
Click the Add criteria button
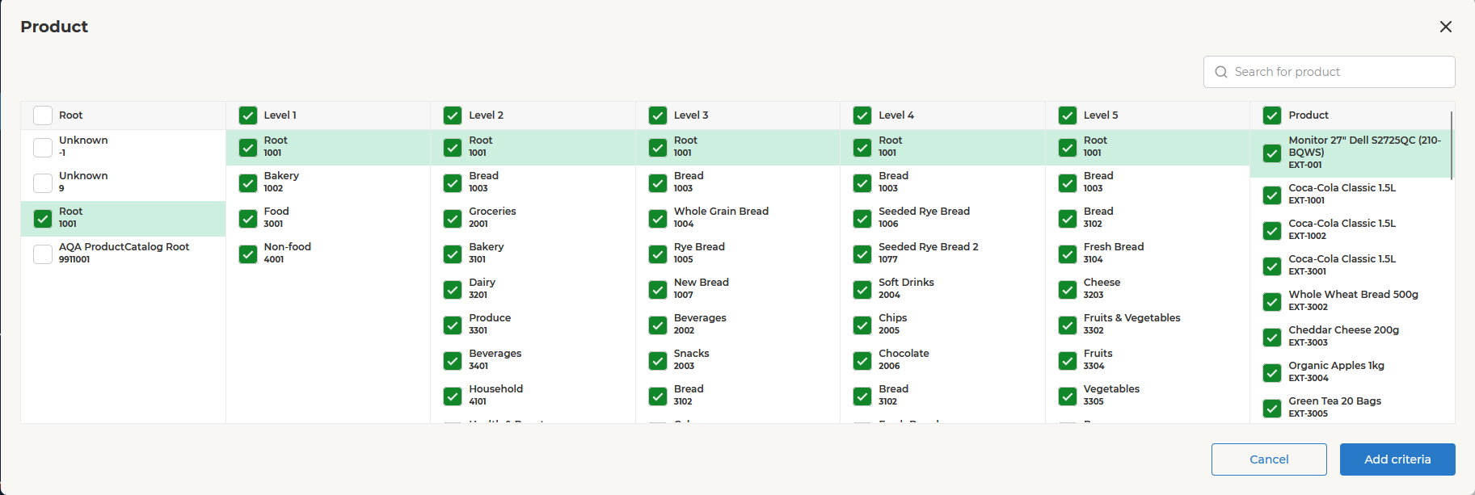1397,459
